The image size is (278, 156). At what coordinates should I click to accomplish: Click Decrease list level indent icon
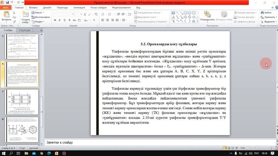click(118, 14)
